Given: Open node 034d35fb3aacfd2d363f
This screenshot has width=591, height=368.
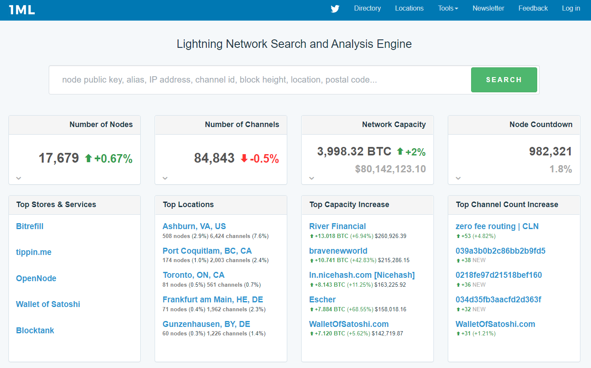Looking at the screenshot, I should click(498, 299).
